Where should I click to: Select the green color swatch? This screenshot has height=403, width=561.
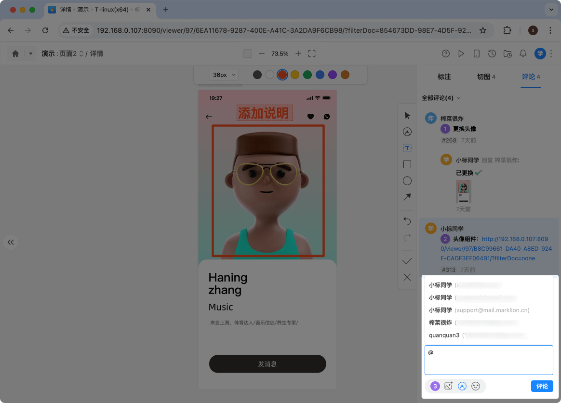308,75
